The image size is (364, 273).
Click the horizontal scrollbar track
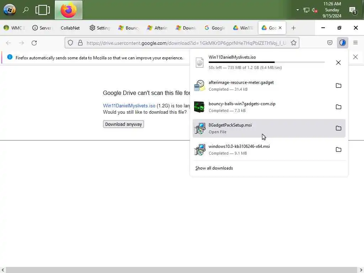click(182, 270)
